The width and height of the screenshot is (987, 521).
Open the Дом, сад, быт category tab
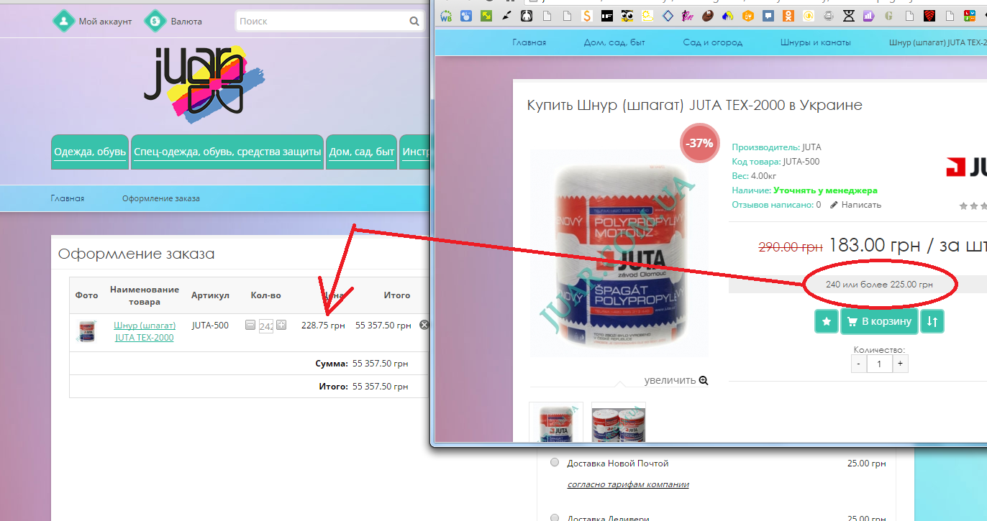click(362, 152)
